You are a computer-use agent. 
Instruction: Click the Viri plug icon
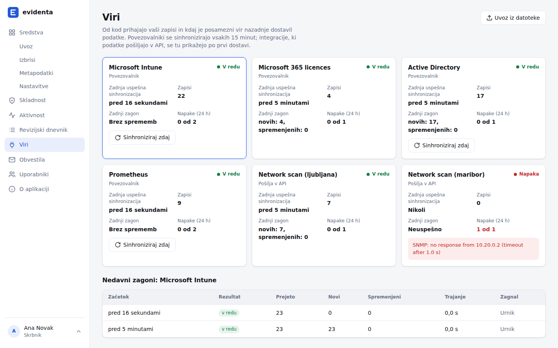point(12,145)
